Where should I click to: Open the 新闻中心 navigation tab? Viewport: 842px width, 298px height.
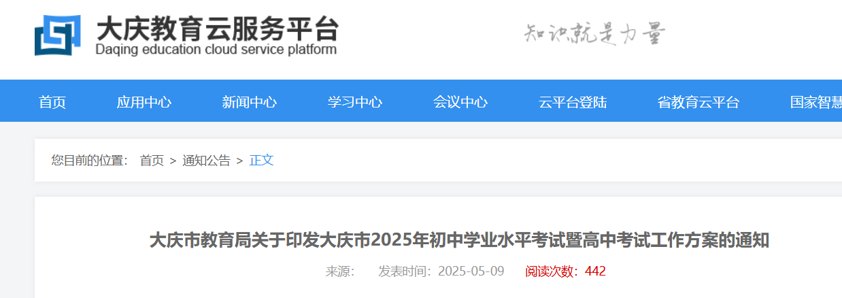tap(249, 102)
